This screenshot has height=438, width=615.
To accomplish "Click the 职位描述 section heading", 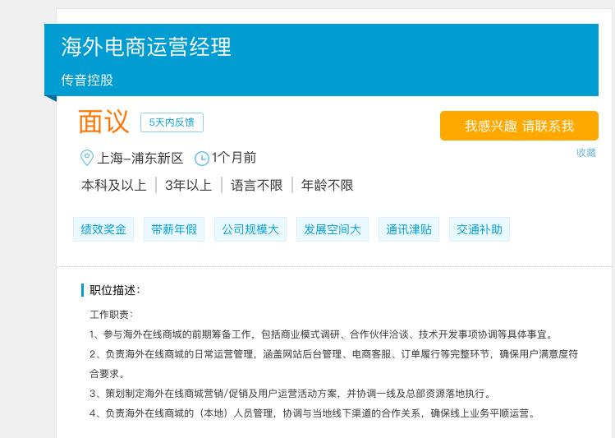I will (x=114, y=290).
